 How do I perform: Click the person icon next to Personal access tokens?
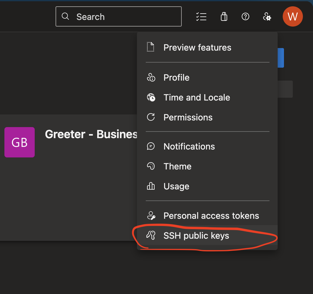(151, 216)
